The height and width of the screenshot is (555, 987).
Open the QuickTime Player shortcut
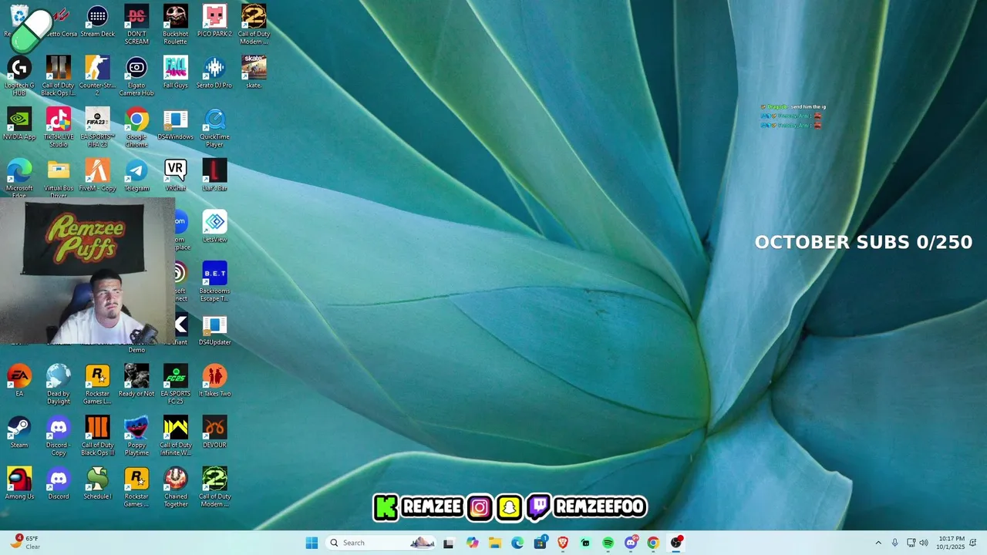pos(214,128)
